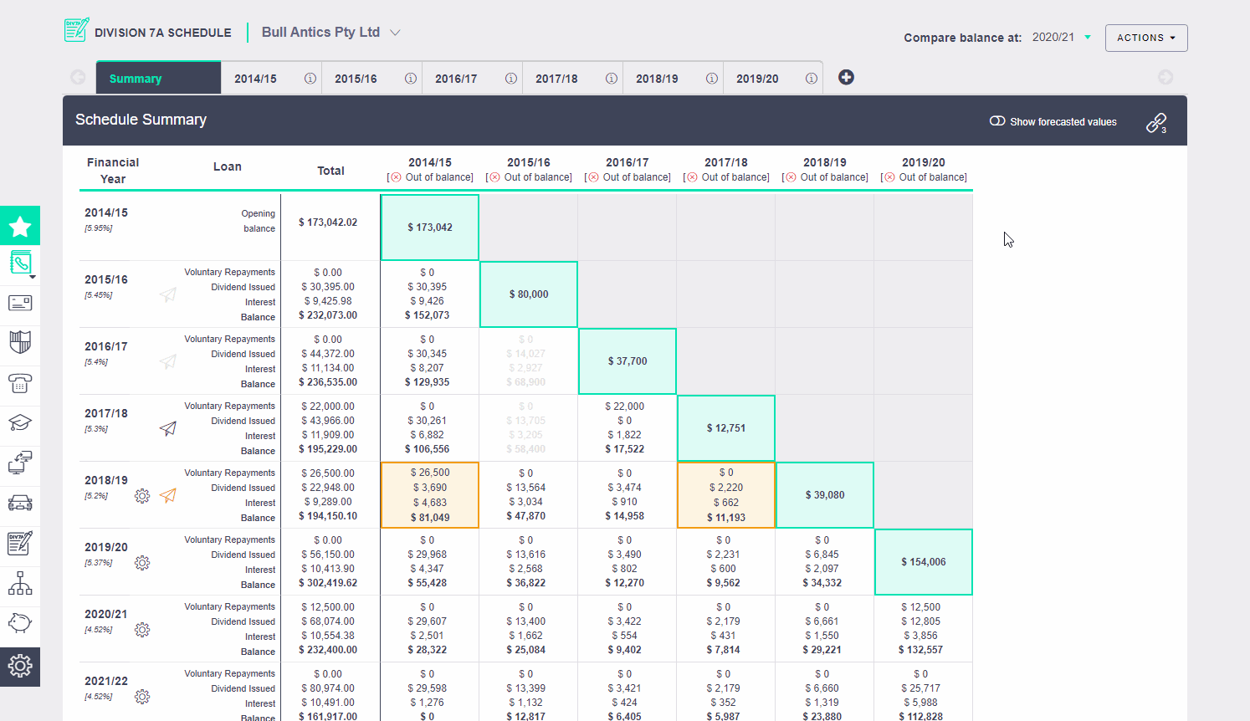
Task: Click the car icon in left sidebar
Action: pyautogui.click(x=20, y=503)
